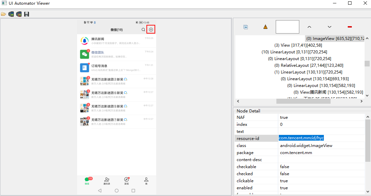This screenshot has width=371, height=196.
Task: Click the Open folder toolbar icon
Action: point(3,14)
